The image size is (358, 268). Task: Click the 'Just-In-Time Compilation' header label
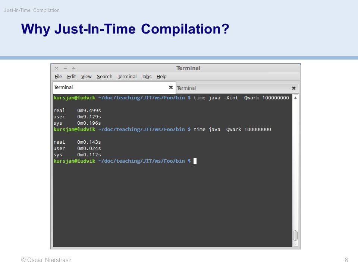(32, 10)
